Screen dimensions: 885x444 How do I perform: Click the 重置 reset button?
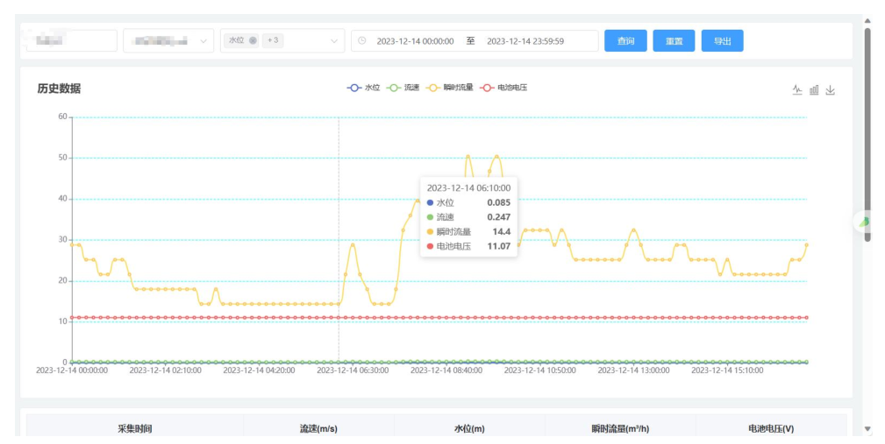coord(674,41)
